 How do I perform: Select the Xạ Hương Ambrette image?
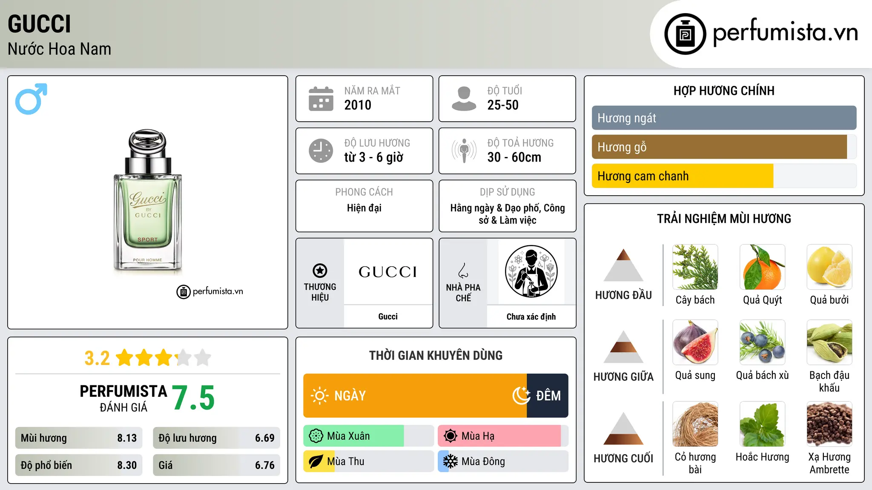pyautogui.click(x=829, y=424)
